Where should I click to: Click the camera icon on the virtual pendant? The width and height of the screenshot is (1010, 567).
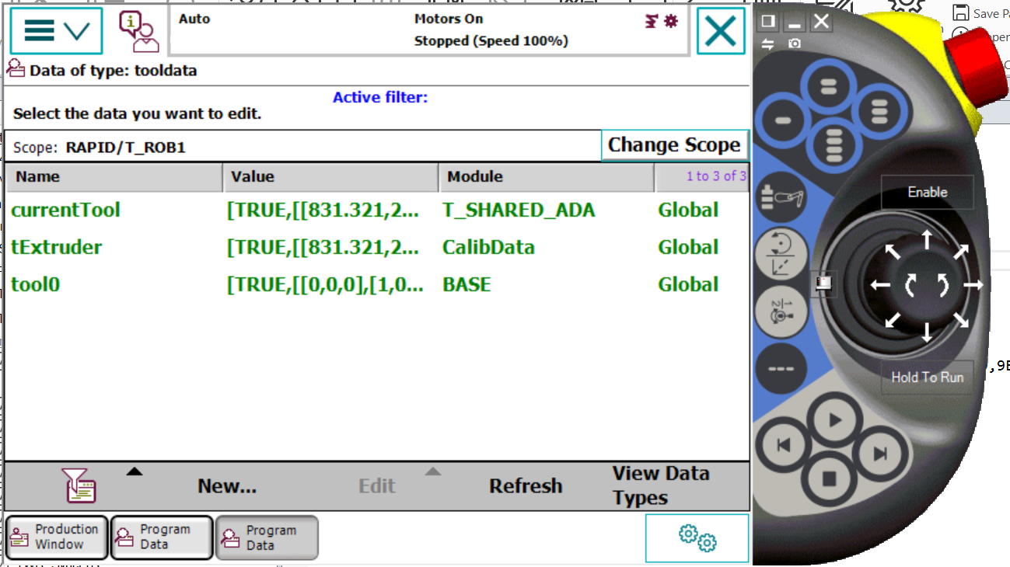794,43
